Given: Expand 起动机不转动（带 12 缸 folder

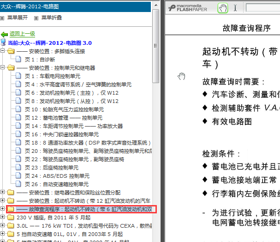Looking at the screenshot, I should [2, 200].
